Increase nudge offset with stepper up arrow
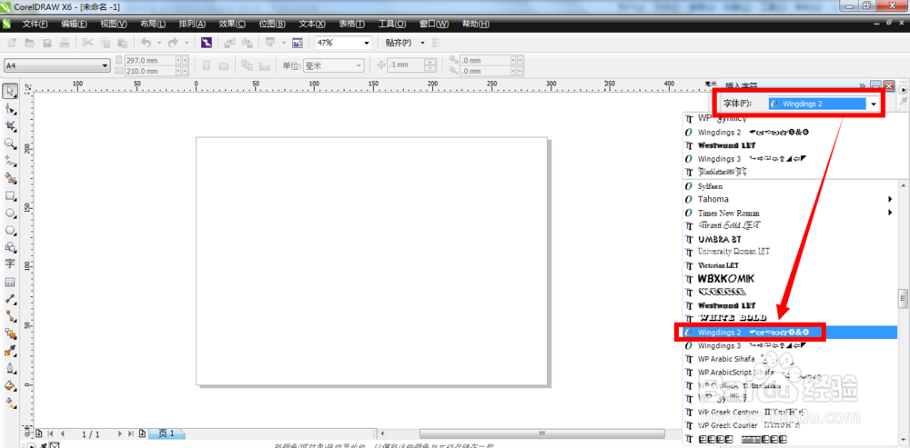Image resolution: width=910 pixels, height=448 pixels. coord(430,63)
